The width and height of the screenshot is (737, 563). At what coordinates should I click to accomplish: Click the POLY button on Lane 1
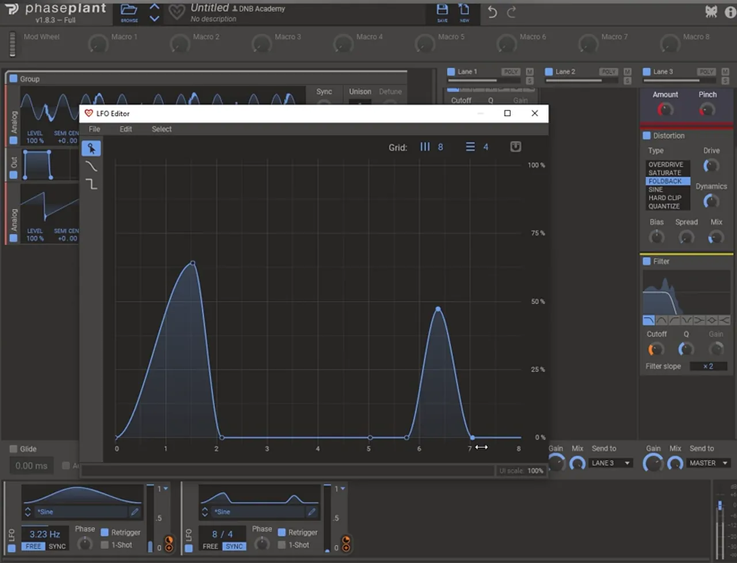click(x=511, y=72)
